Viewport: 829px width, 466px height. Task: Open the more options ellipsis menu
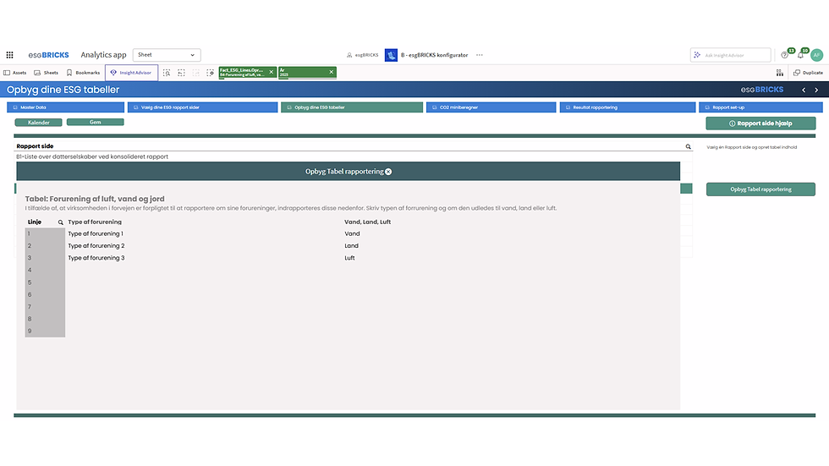480,55
